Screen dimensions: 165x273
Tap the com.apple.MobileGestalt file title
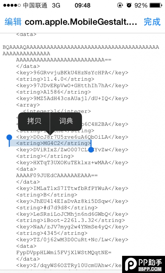point(81,22)
